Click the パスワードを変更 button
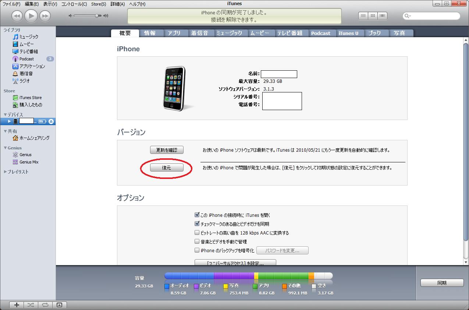 [x=283, y=250]
